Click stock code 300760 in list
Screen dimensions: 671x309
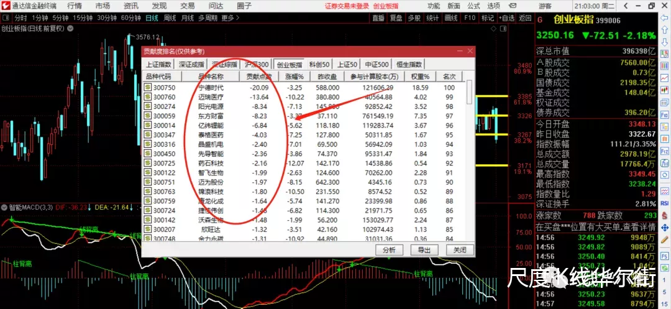click(165, 97)
